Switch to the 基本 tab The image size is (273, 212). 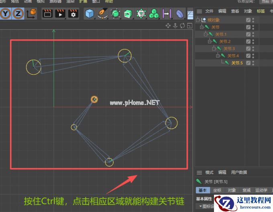coord(203,190)
